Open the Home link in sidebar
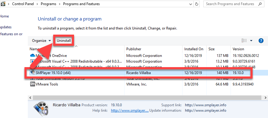The width and height of the screenshot is (268, 118). (4, 16)
